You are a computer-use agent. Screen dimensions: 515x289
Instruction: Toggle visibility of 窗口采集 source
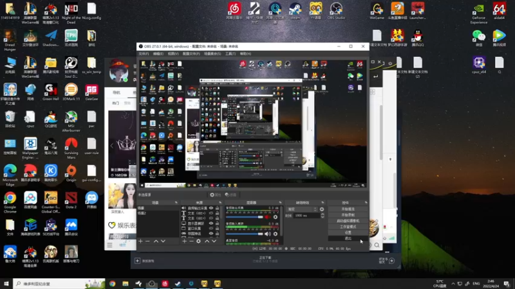pyautogui.click(x=211, y=229)
